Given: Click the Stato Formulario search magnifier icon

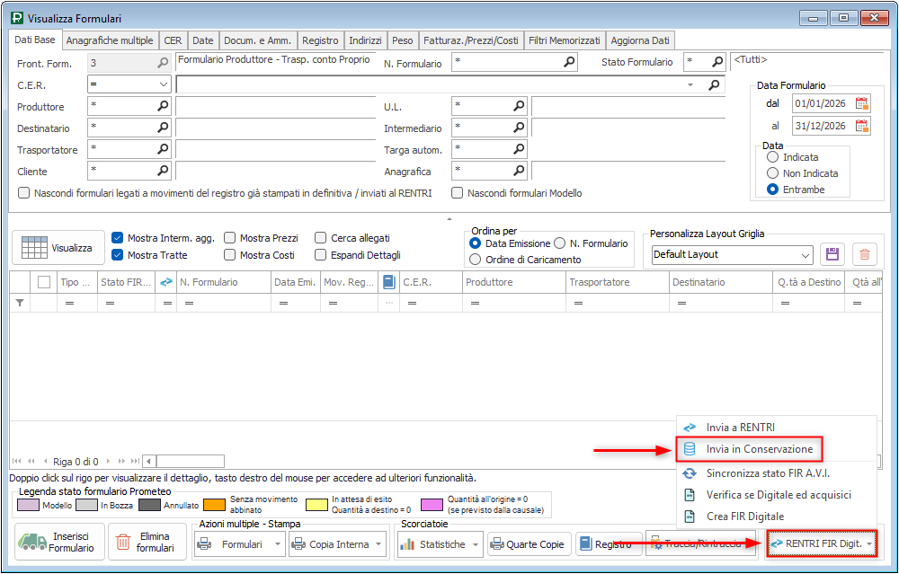Looking at the screenshot, I should point(717,63).
